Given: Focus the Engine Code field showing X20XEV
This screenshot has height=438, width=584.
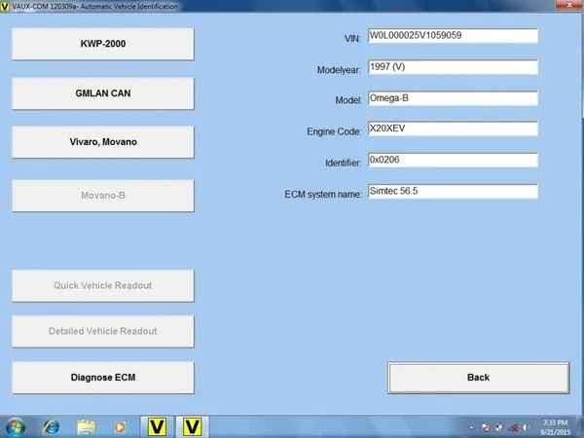Looking at the screenshot, I should pos(452,129).
